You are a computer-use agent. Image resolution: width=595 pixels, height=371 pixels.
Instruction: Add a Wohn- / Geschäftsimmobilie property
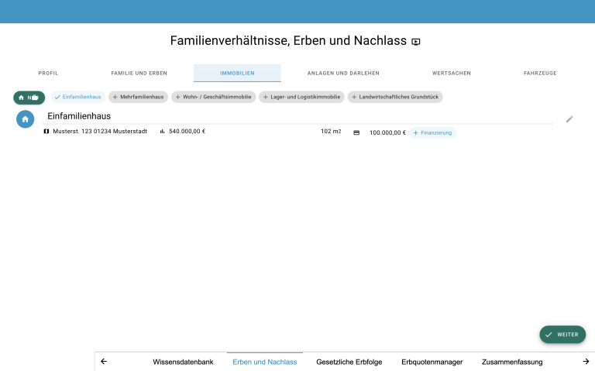point(213,97)
